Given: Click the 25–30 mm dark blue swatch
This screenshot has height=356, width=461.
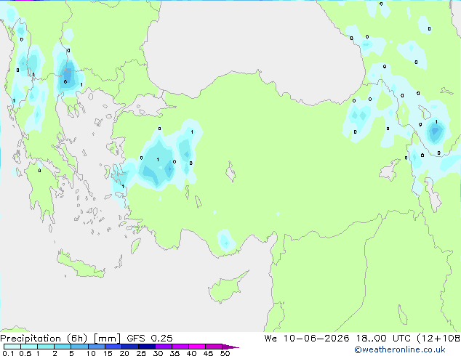Looking at the screenshot, I should pyautogui.click(x=146, y=347).
